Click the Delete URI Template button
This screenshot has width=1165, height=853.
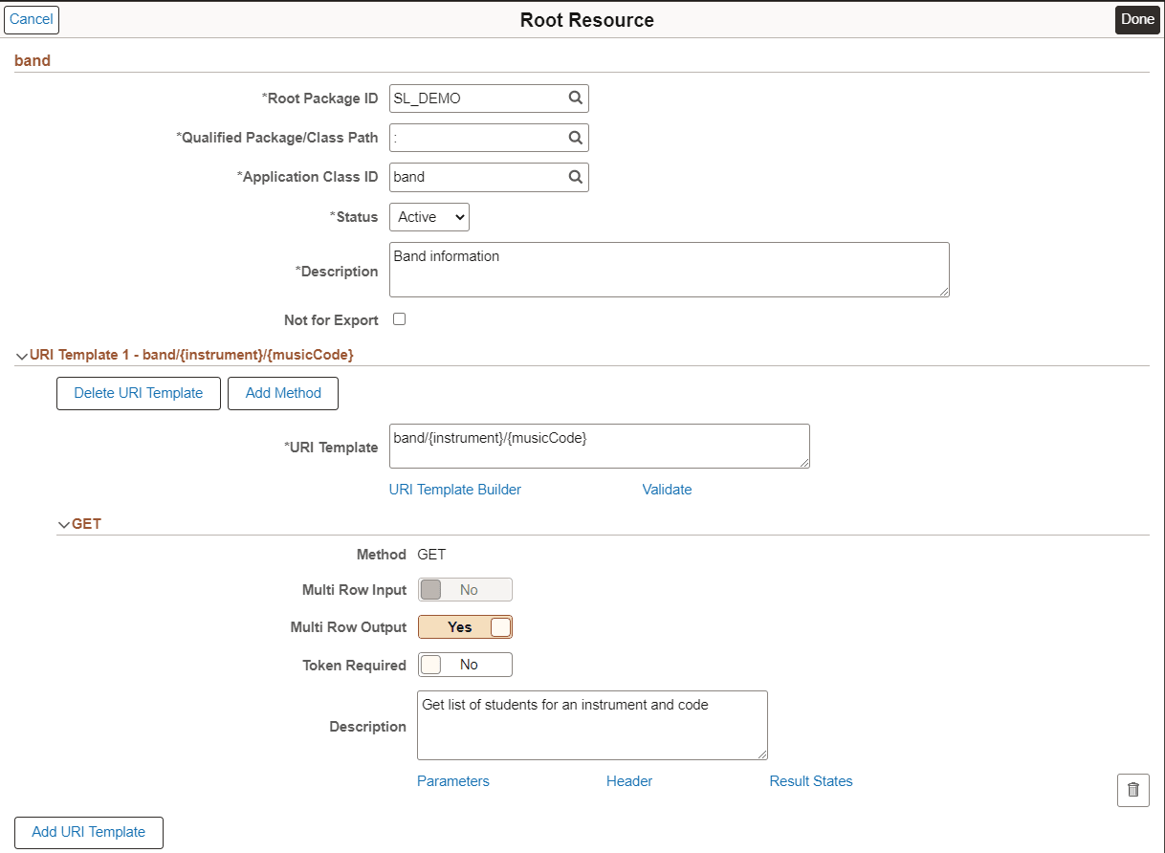click(138, 393)
